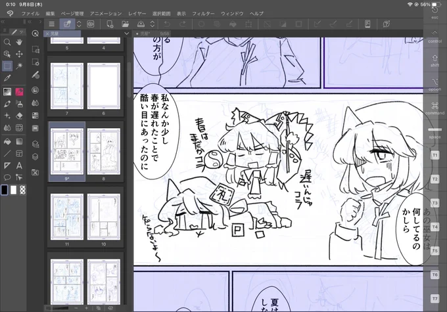447x312 pixels.
Task: Select the Rectangle selection marquee tool
Action: point(7,66)
